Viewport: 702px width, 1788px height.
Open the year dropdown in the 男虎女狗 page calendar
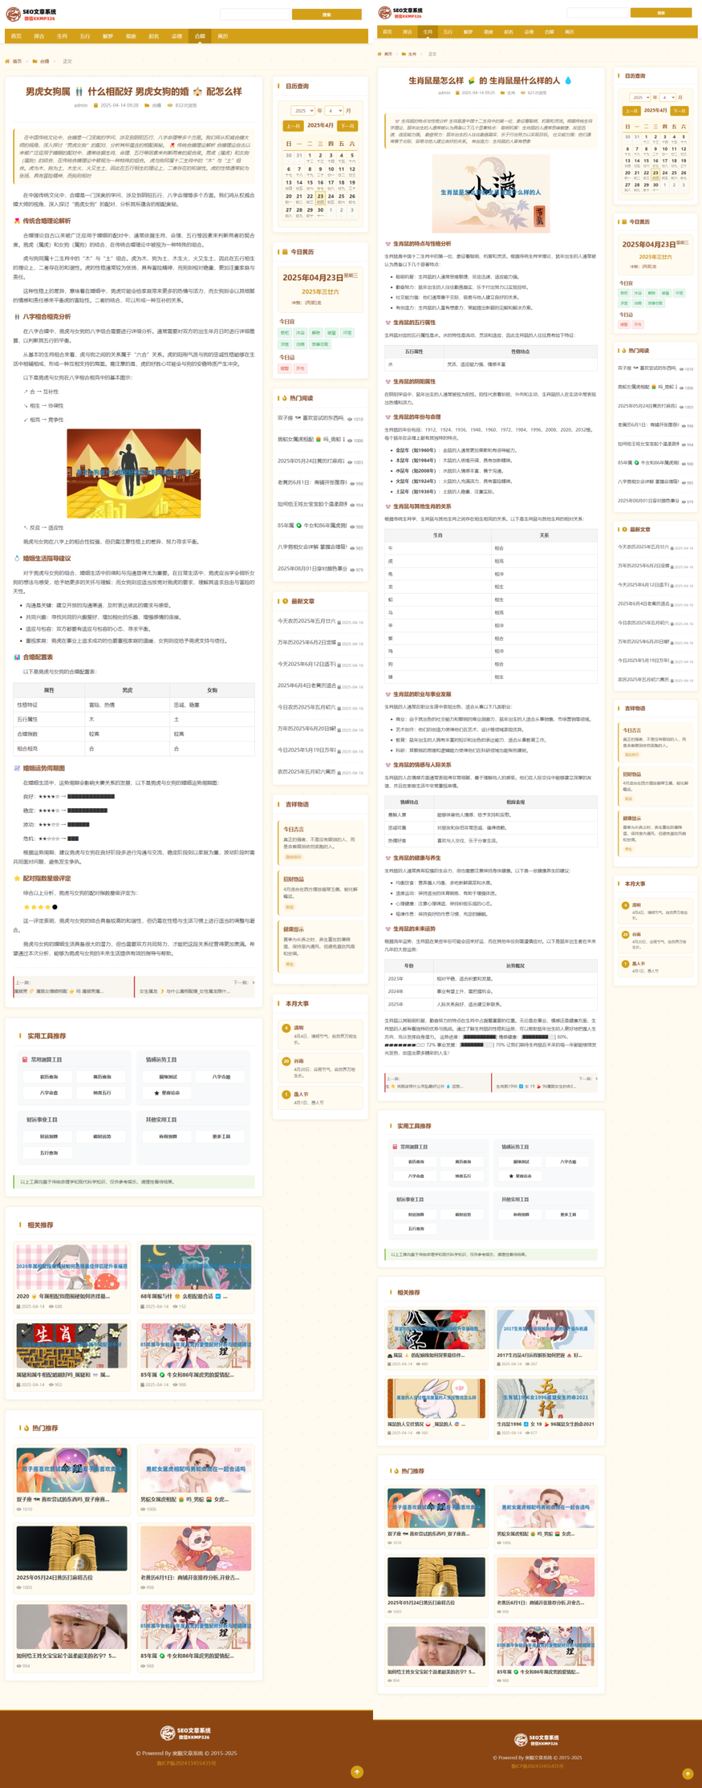tap(303, 110)
